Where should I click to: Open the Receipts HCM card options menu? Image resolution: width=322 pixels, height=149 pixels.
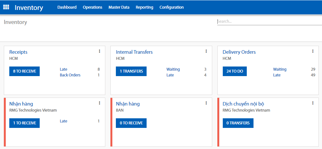100,51
